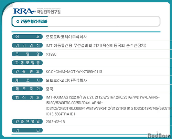The image size is (172, 139).
Task: Click the 기타 label
Action: [27, 130]
